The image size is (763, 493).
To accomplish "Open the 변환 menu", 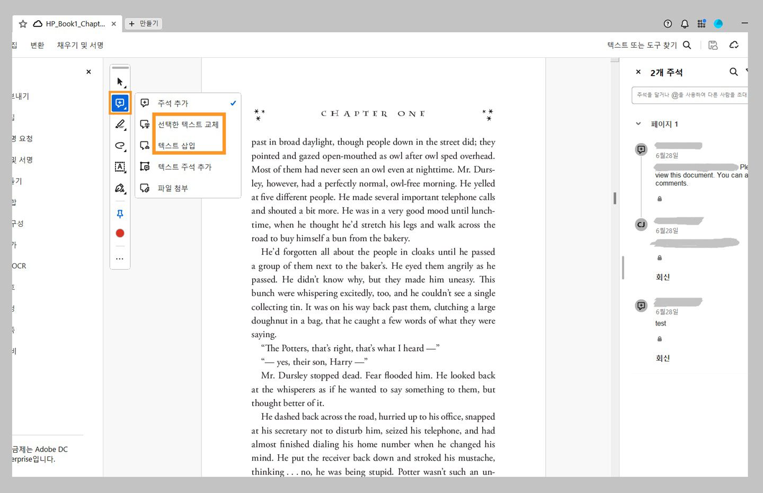I will click(38, 45).
